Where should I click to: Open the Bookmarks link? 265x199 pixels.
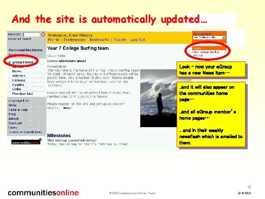coord(99,40)
